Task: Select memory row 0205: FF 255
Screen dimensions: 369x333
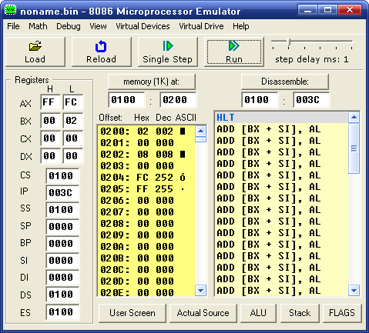Action: (146, 189)
